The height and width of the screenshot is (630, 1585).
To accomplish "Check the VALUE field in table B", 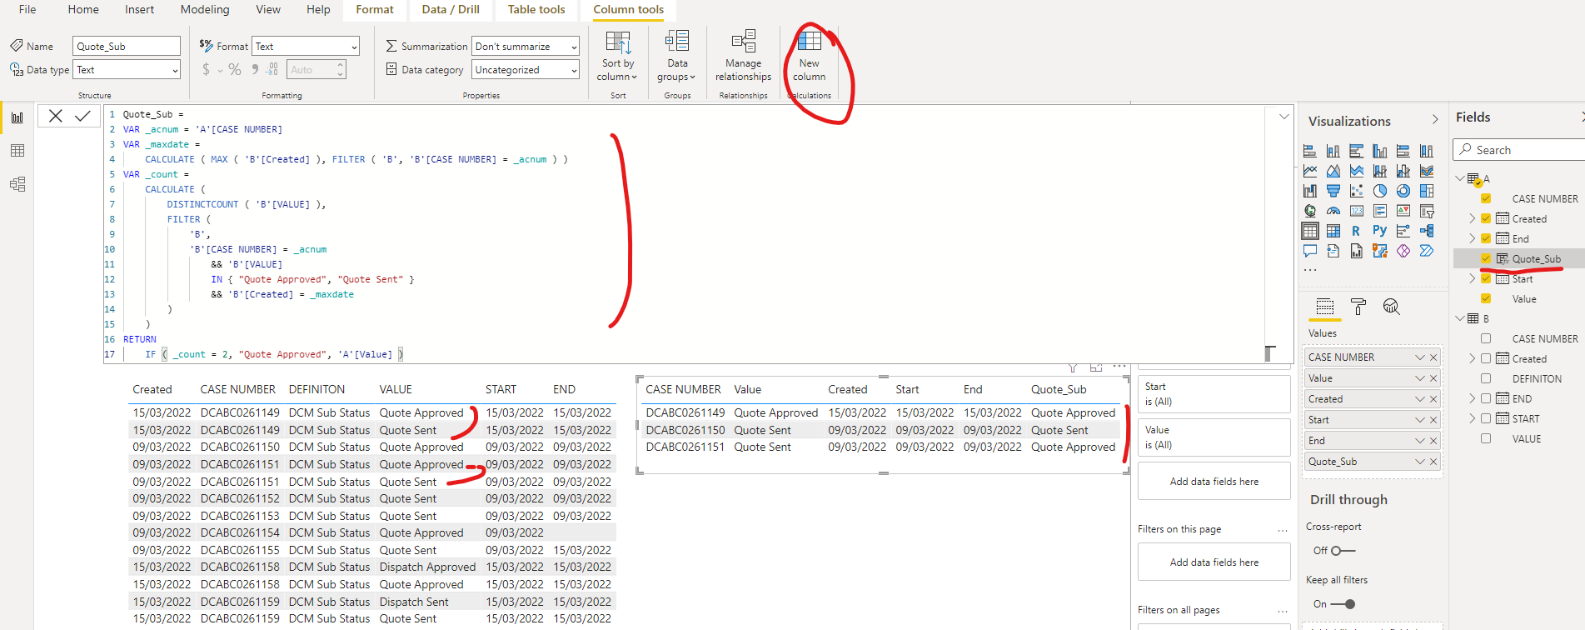I will [x=1486, y=438].
